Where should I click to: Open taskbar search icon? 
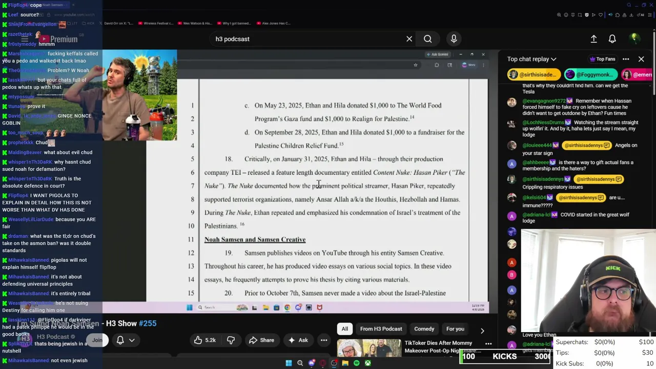300,363
